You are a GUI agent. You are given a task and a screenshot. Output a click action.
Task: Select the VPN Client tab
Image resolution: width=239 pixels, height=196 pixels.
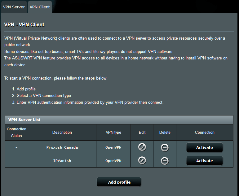pos(40,7)
